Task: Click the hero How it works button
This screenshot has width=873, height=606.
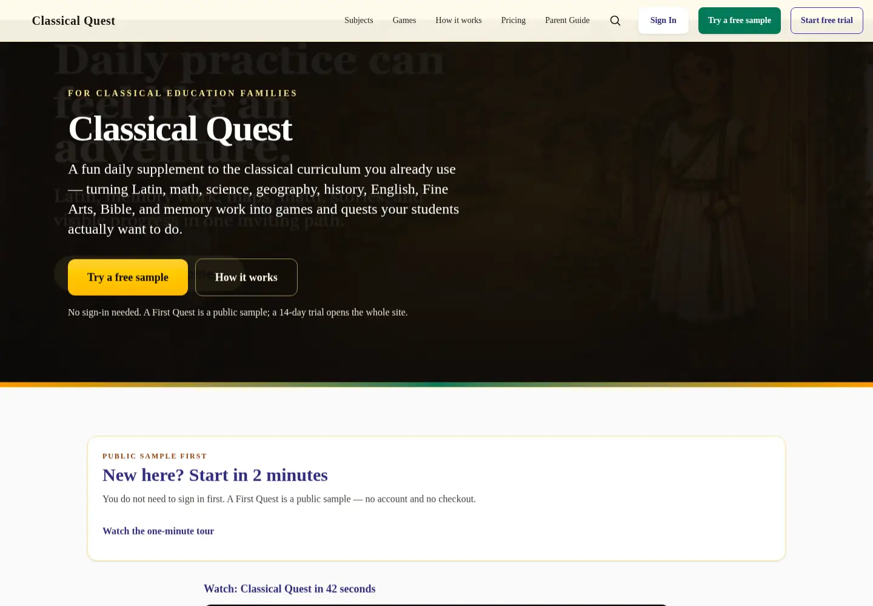Action: (246, 278)
